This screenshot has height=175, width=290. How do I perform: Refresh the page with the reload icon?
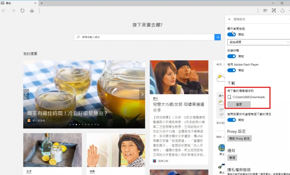23,10
